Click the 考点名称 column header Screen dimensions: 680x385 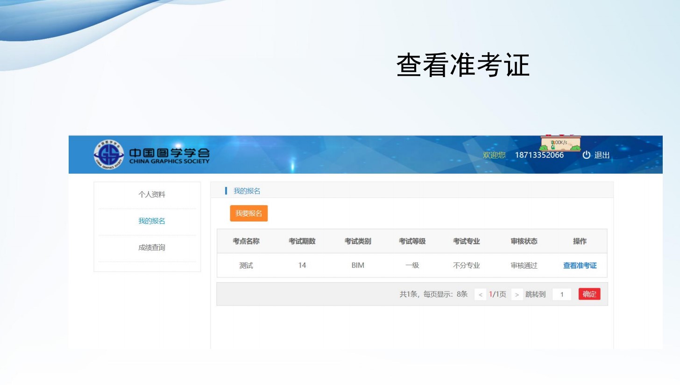point(246,241)
